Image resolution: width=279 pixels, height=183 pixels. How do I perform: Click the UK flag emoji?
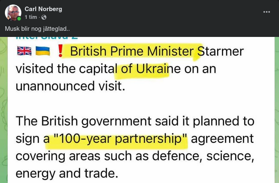[24, 51]
